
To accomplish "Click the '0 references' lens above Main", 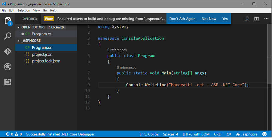I will [x=127, y=68].
